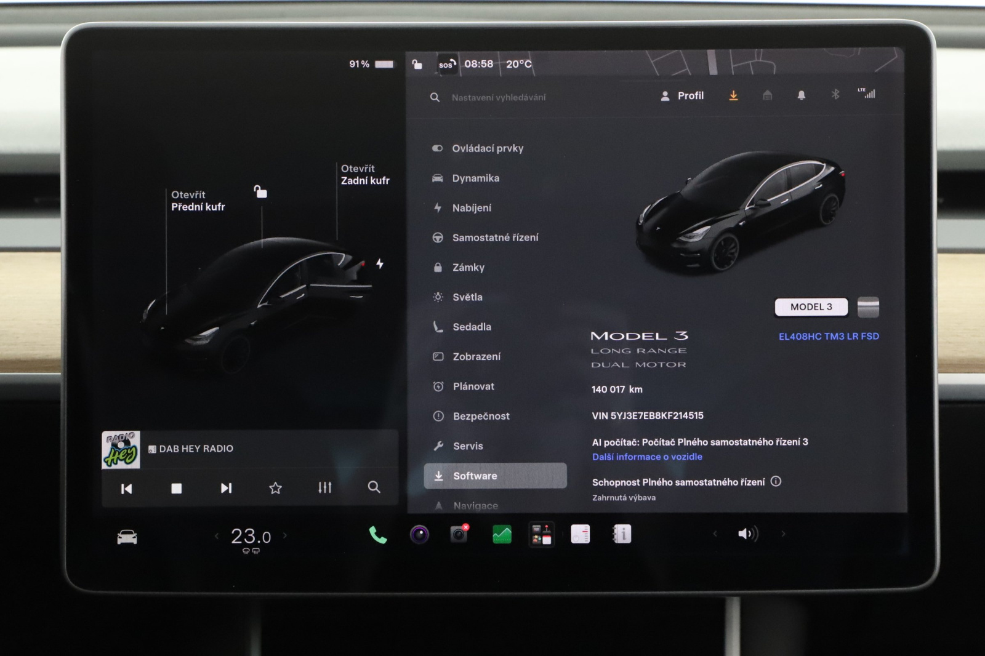Tap Otevřít Přední kufr

click(198, 201)
